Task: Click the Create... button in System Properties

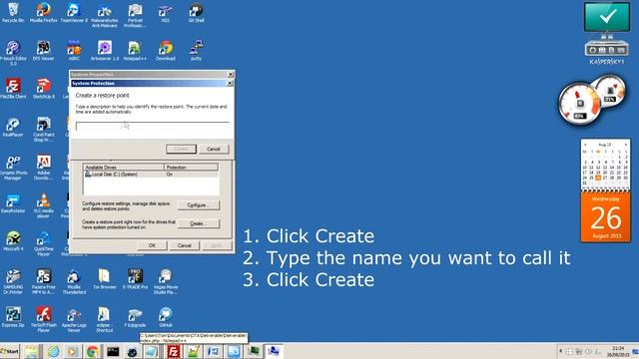Action: (199, 223)
